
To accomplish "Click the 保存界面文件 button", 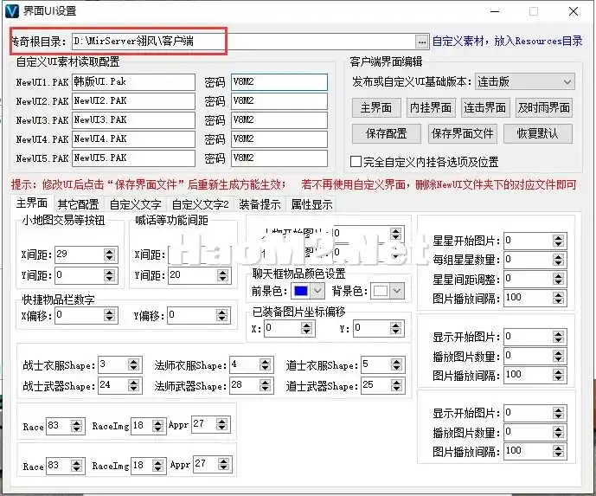I will 463,133.
